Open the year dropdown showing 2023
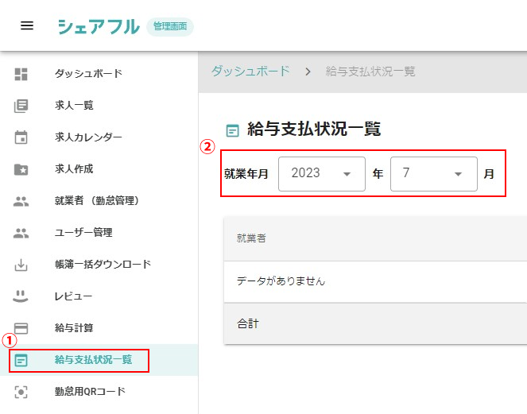 [x=320, y=173]
